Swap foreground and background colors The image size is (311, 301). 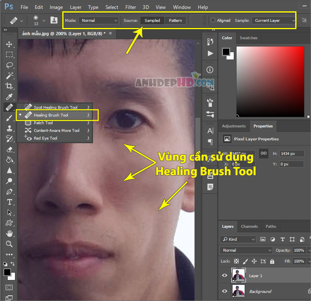click(x=13, y=264)
